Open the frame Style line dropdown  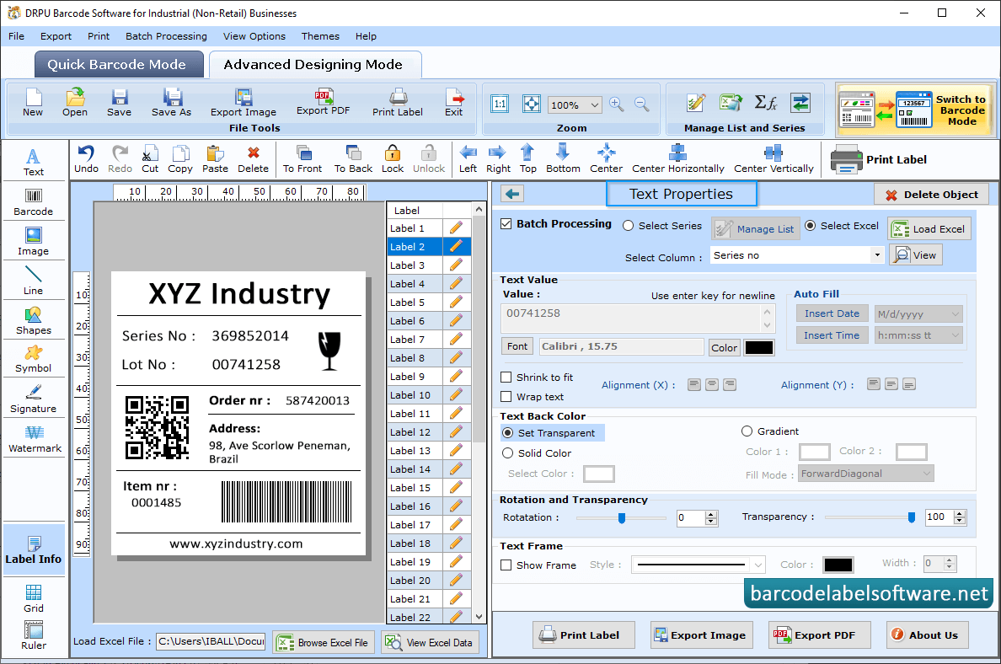point(757,565)
